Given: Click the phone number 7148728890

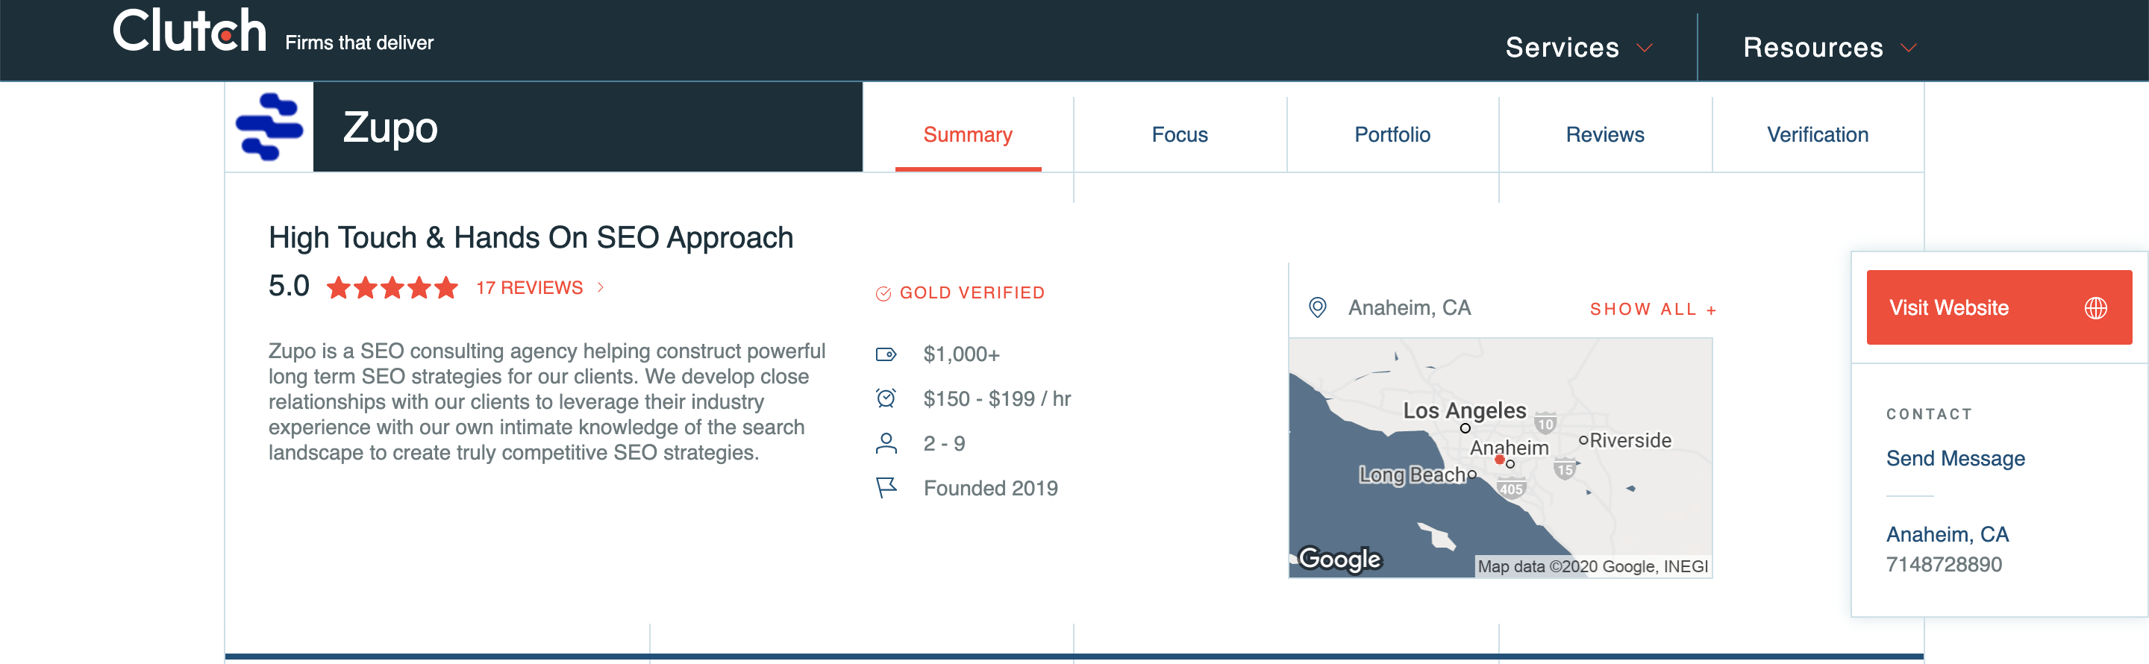Looking at the screenshot, I should 1943,565.
